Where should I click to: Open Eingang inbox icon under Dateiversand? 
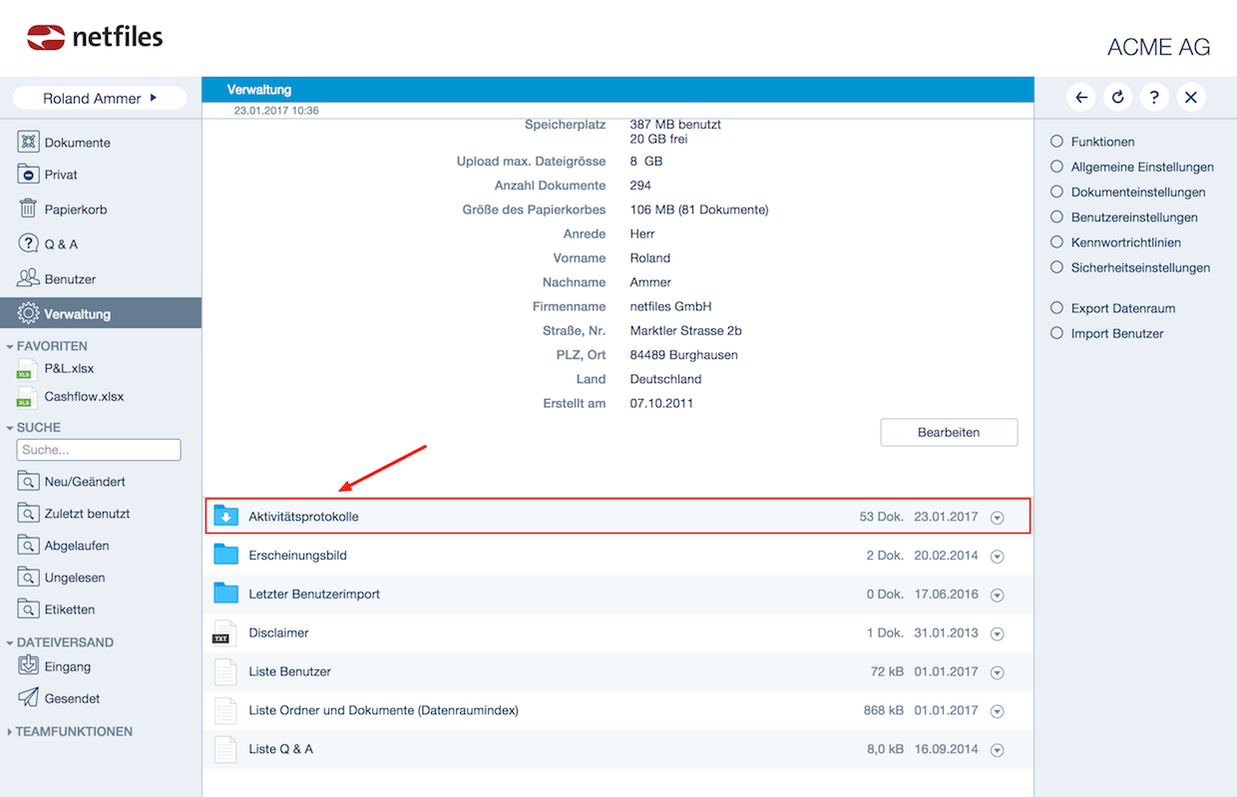(28, 665)
